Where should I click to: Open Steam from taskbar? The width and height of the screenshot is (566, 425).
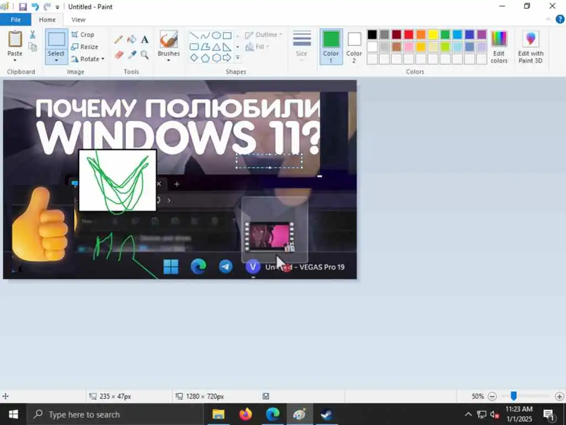pos(327,414)
